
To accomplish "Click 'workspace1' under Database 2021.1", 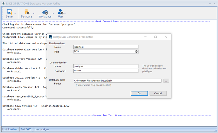I will pos(14,81).
